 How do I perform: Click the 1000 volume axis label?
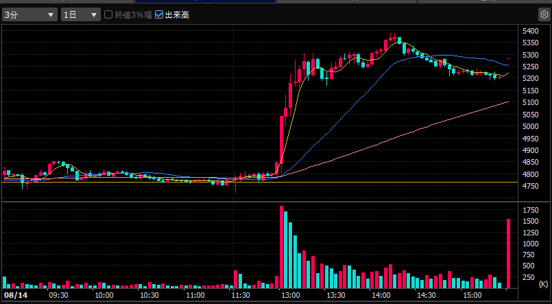pyautogui.click(x=531, y=244)
